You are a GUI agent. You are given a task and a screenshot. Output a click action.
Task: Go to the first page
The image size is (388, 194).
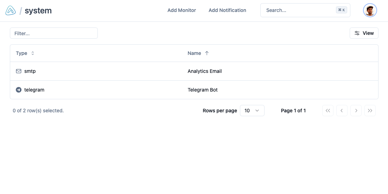[327, 111]
